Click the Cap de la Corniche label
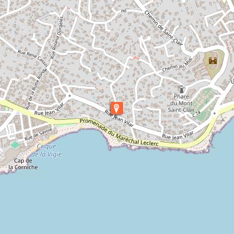The width and height of the screenshot is (234, 234). pyautogui.click(x=23, y=164)
